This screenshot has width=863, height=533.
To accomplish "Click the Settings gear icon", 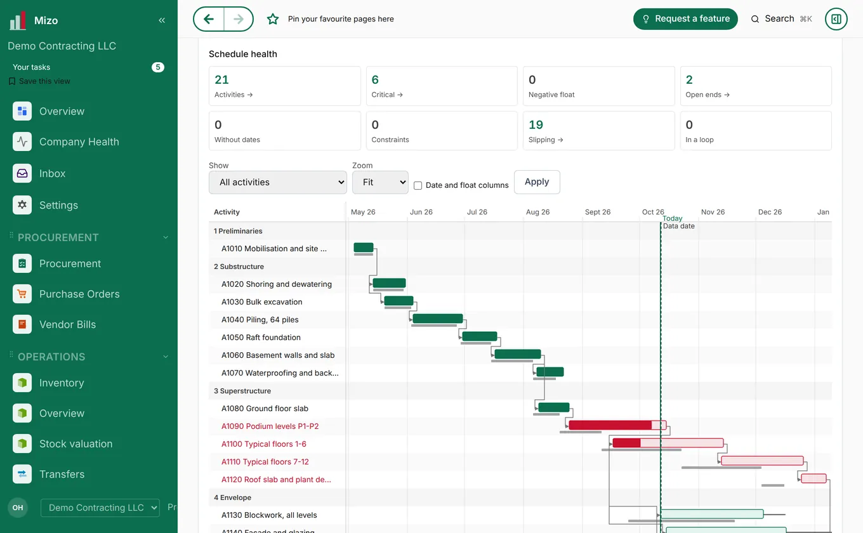I will point(22,205).
